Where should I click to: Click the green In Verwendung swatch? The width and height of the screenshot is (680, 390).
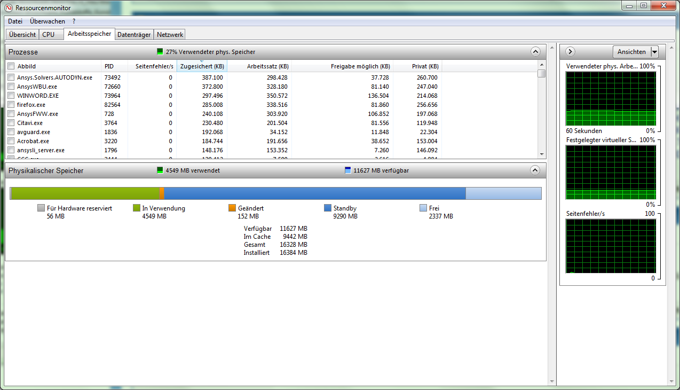[x=137, y=208]
